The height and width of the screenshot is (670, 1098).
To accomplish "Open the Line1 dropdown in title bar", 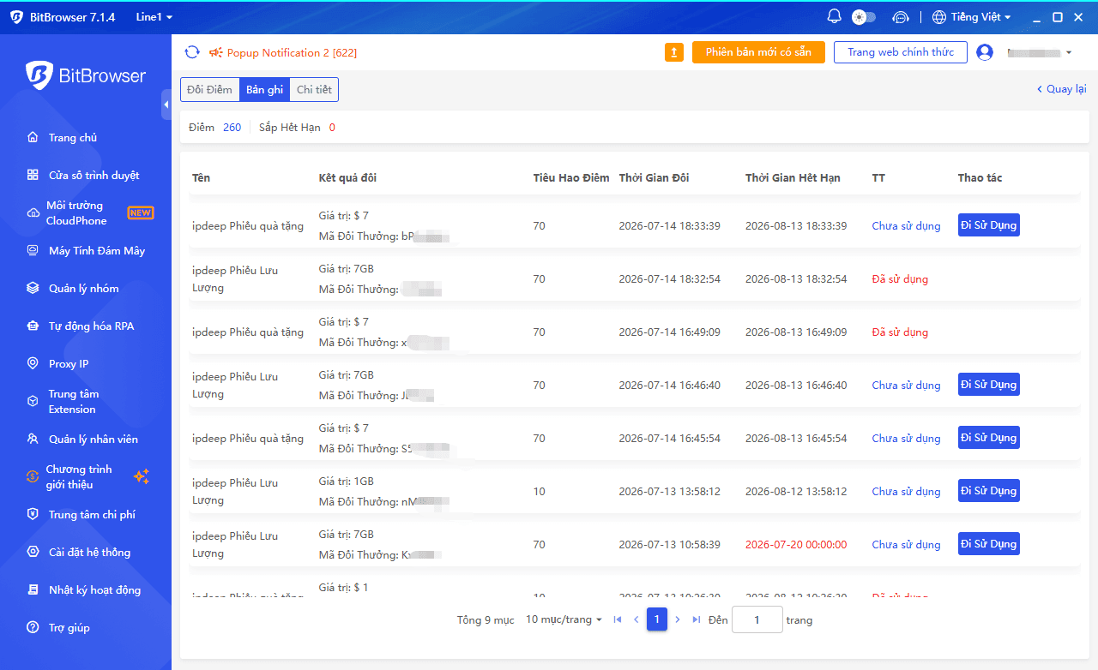I will pos(154,17).
